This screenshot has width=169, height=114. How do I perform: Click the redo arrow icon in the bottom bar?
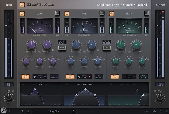[x=9, y=111]
